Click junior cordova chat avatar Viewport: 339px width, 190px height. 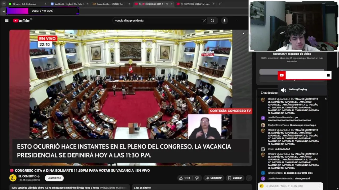pyautogui.click(x=263, y=173)
